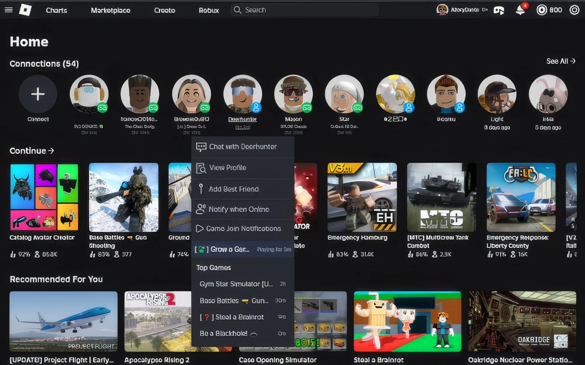Select Chat with Doorhunter menu entry
This screenshot has height=365, width=585.
(x=243, y=147)
